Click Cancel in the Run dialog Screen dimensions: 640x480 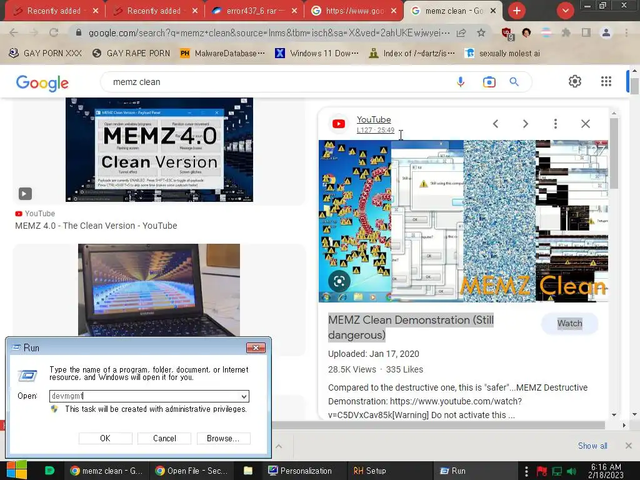click(x=164, y=438)
